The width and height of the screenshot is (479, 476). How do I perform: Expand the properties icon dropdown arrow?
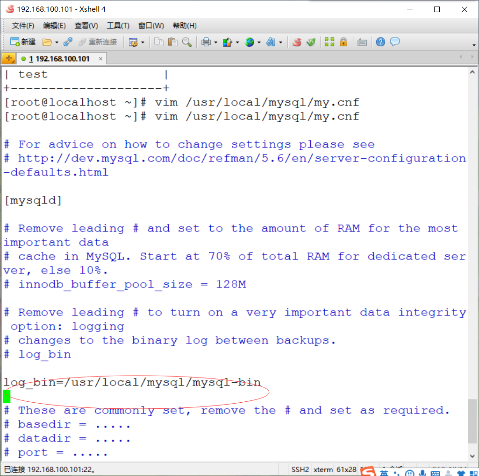pos(143,42)
